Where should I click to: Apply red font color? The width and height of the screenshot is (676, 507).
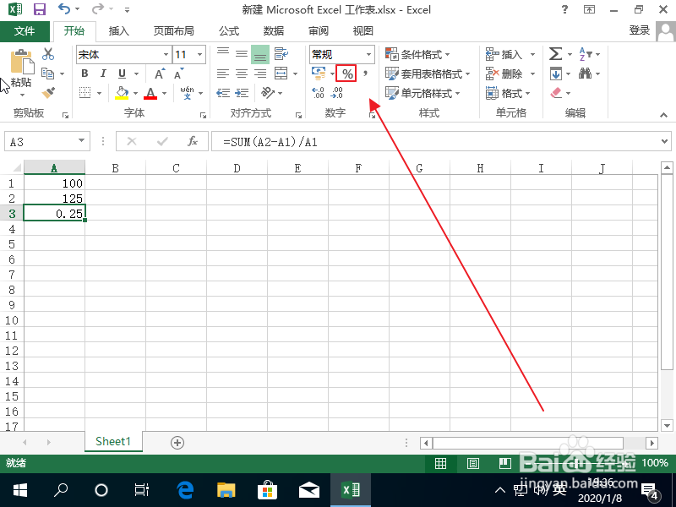pos(150,93)
